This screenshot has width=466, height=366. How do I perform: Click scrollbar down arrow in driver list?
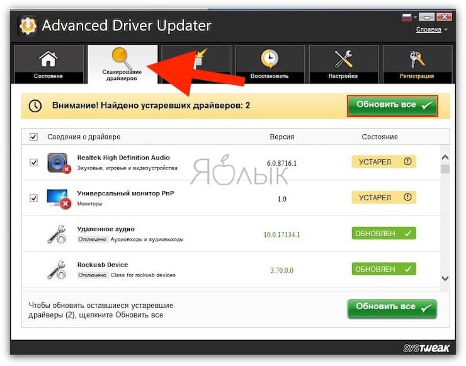tap(445, 278)
